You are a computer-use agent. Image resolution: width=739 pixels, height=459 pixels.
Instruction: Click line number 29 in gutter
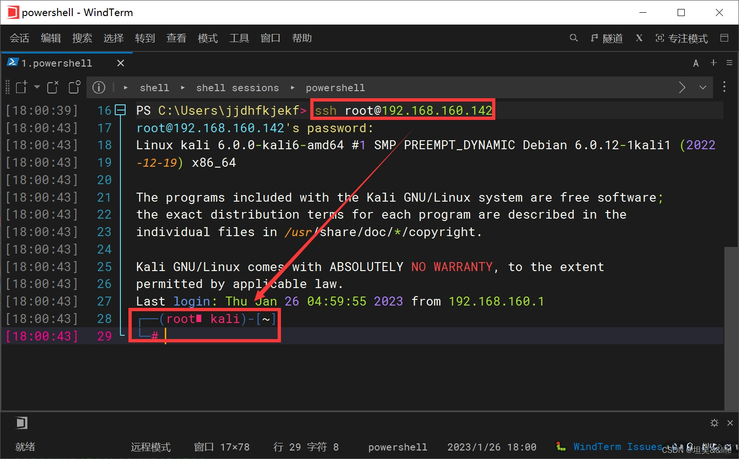tap(104, 336)
